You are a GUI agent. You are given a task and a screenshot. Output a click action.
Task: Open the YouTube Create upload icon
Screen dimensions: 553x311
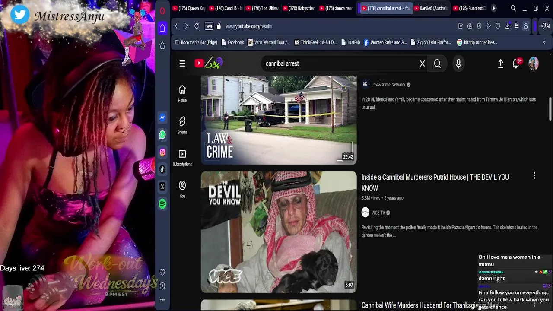click(500, 63)
